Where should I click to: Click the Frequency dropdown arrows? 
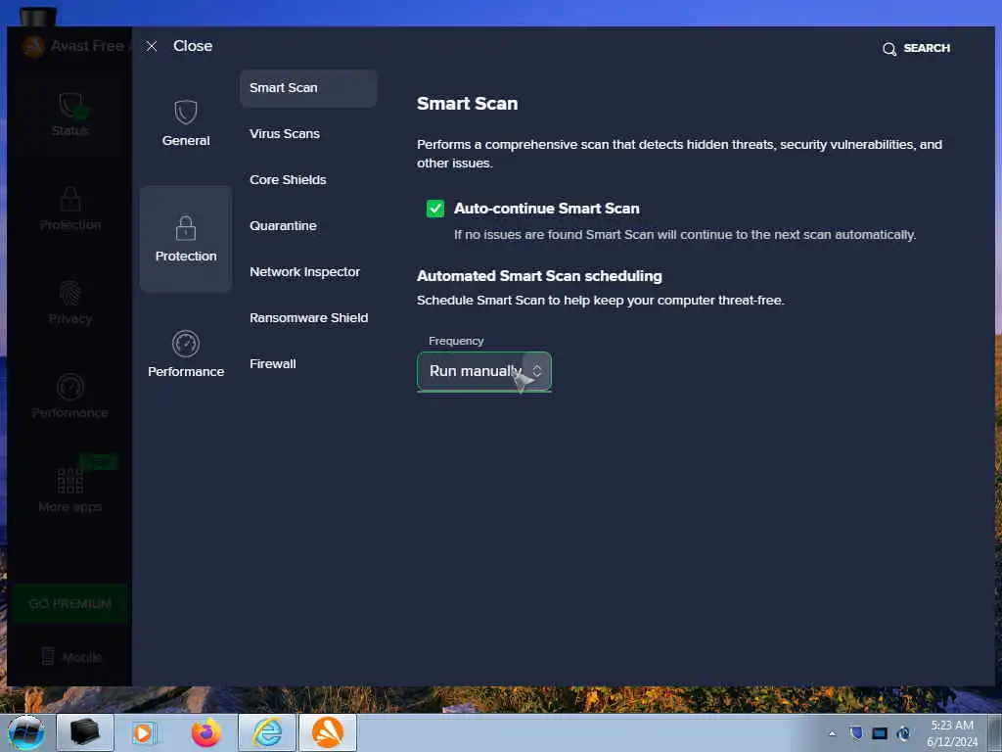coord(537,371)
